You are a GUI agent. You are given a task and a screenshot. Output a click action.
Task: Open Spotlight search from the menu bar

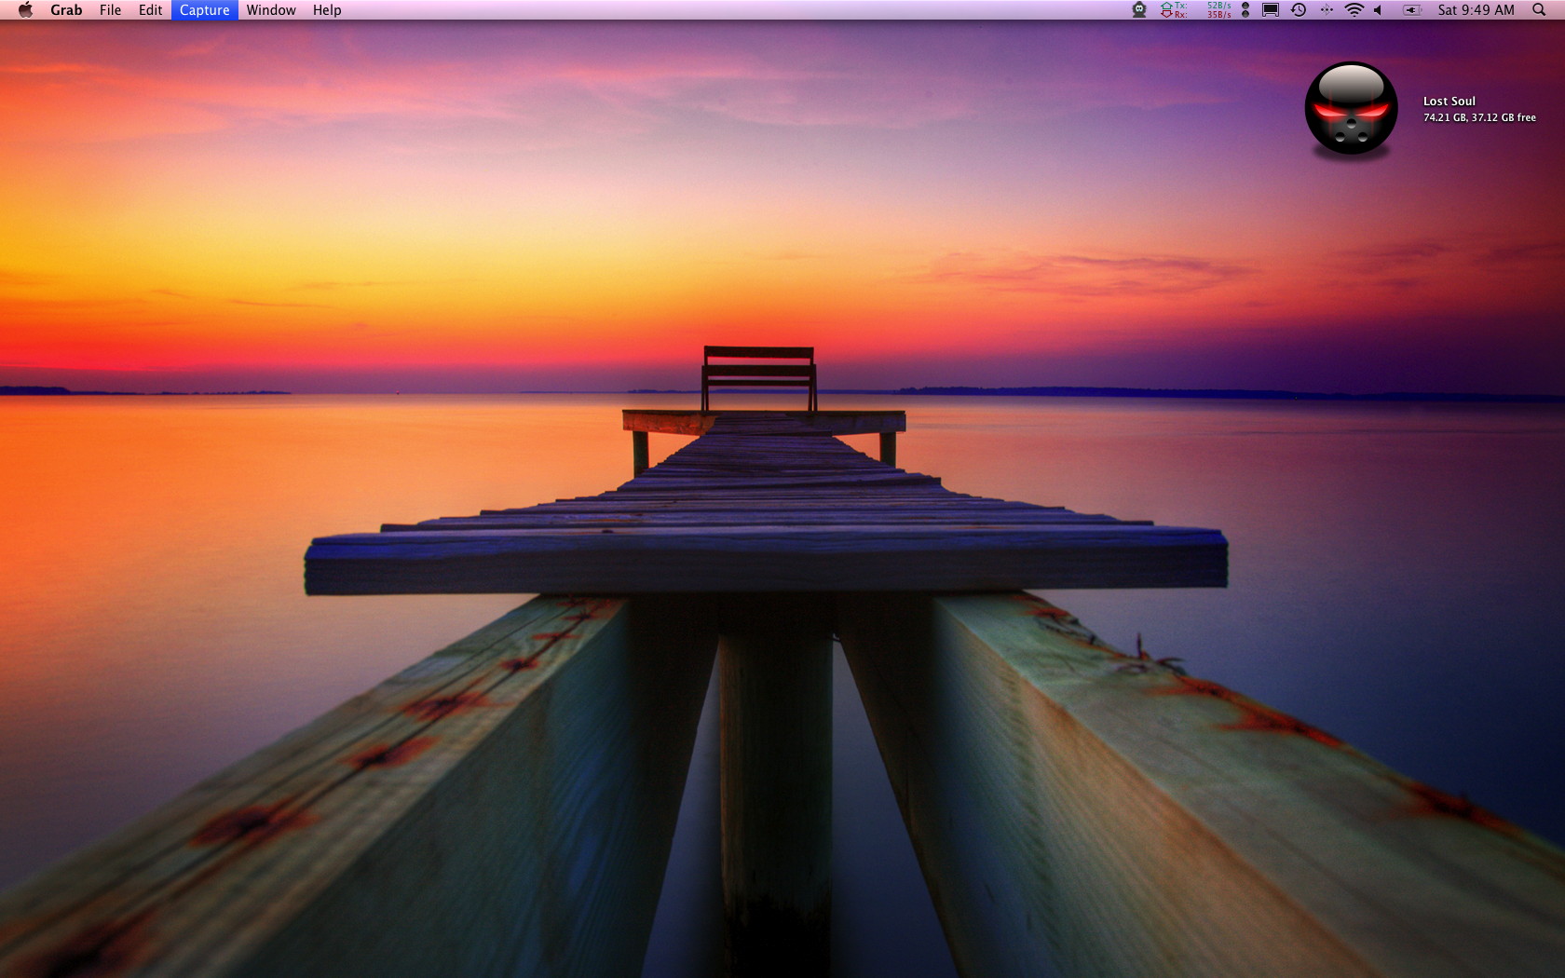(x=1540, y=10)
